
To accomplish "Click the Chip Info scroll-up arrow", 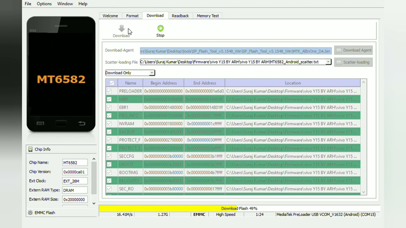I will 94,159.
